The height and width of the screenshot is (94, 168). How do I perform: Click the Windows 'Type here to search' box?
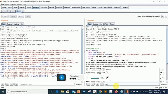(27, 92)
